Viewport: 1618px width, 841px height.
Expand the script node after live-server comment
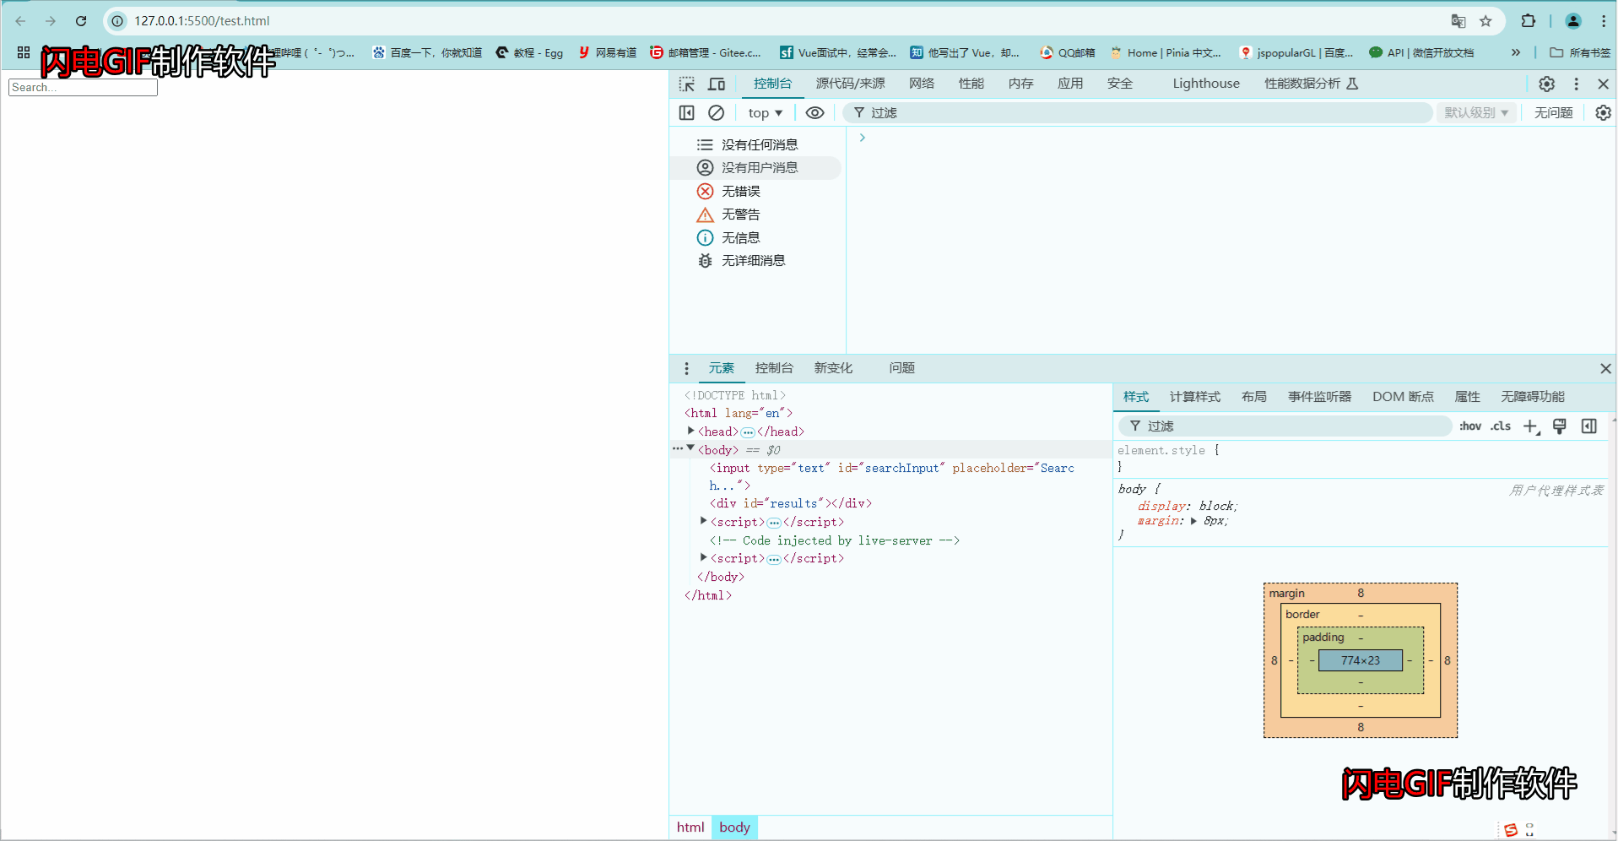pyautogui.click(x=704, y=557)
